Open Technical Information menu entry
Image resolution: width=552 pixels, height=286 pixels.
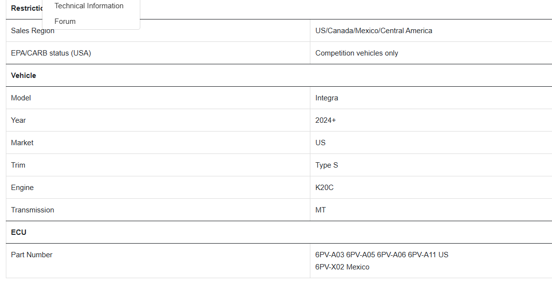(x=89, y=6)
